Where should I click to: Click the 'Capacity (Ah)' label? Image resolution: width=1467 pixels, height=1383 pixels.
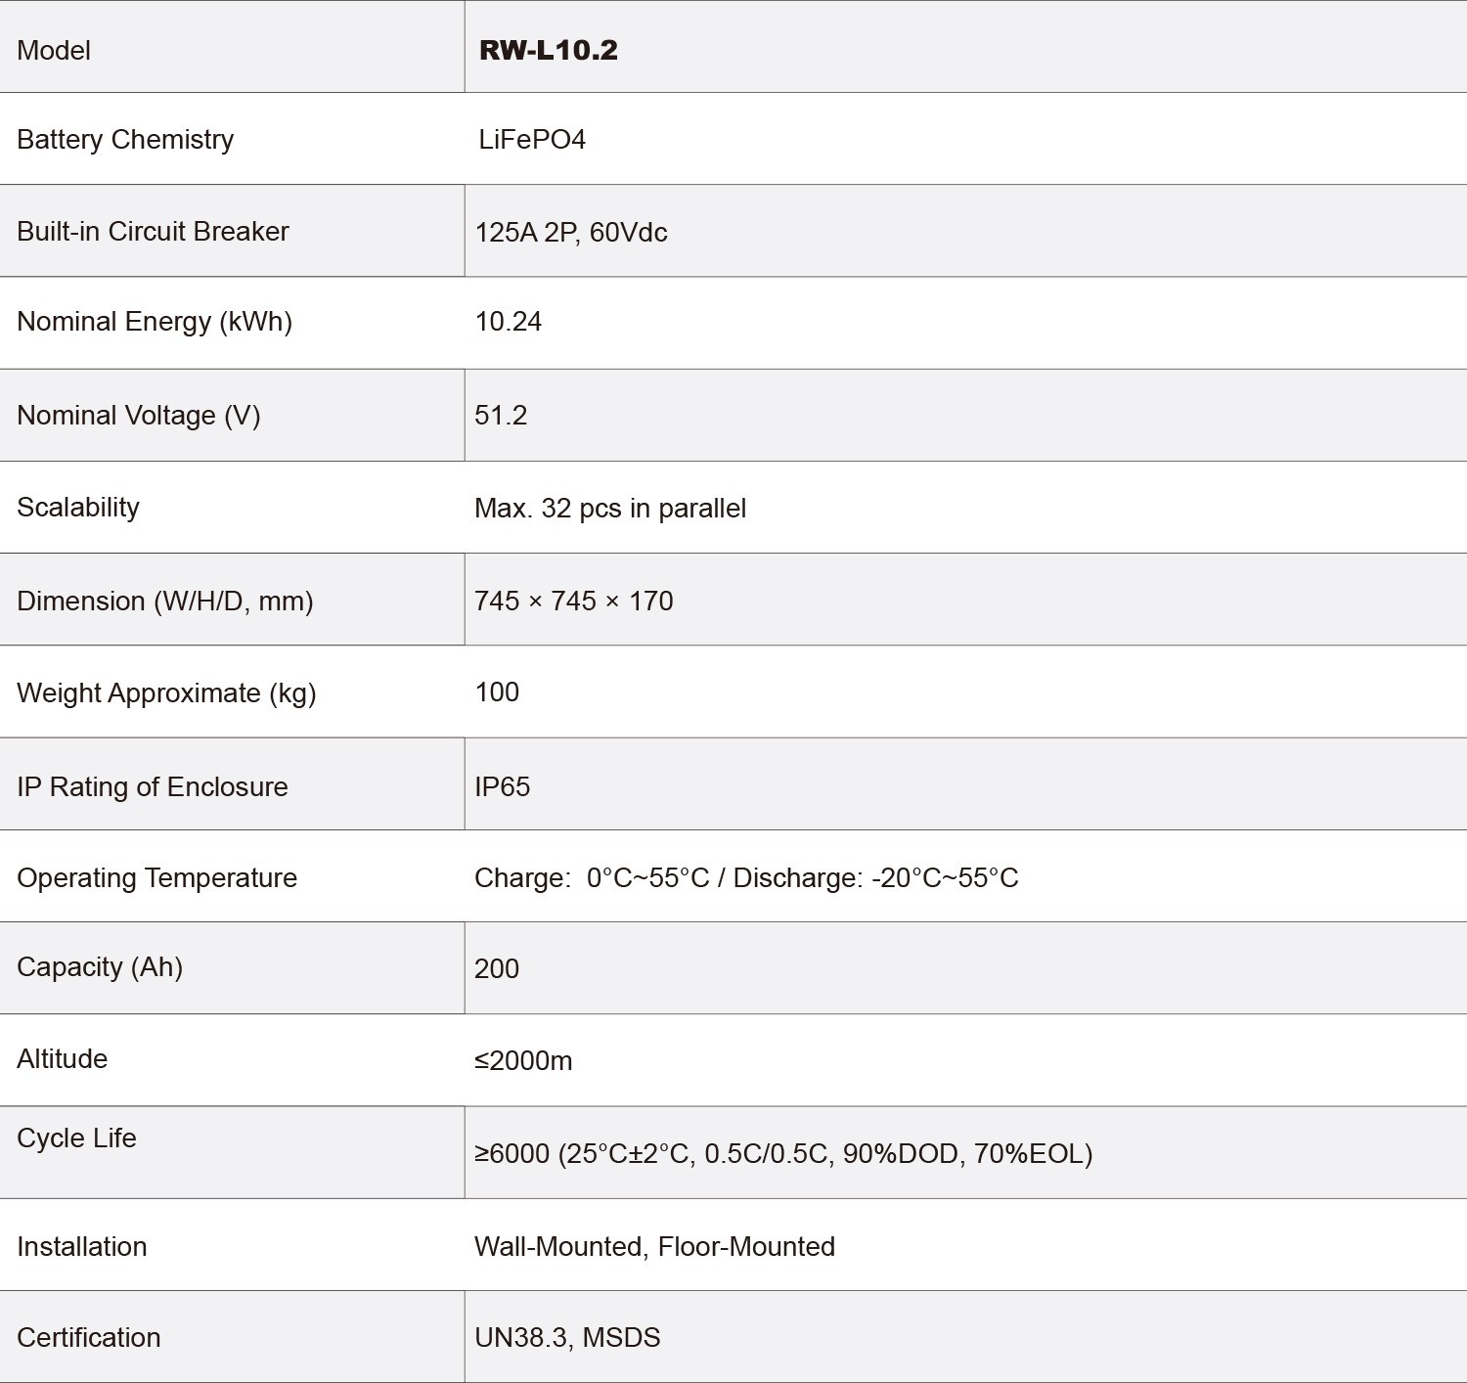[x=100, y=967]
